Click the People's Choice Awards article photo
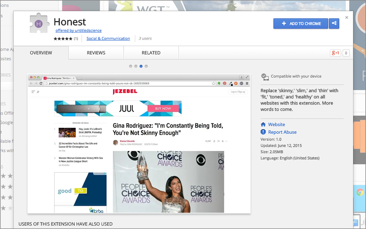 pos(168,182)
